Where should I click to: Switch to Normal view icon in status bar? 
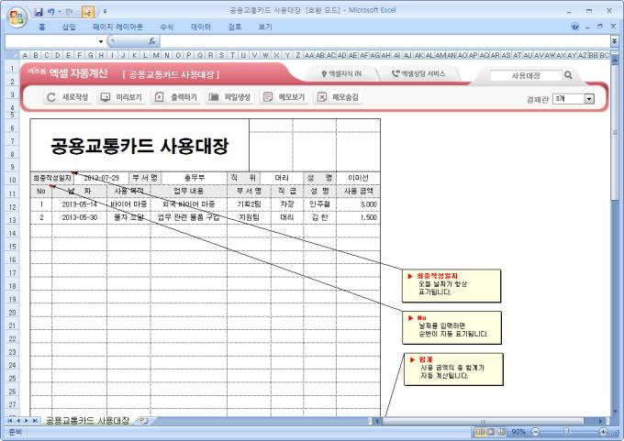tap(480, 432)
